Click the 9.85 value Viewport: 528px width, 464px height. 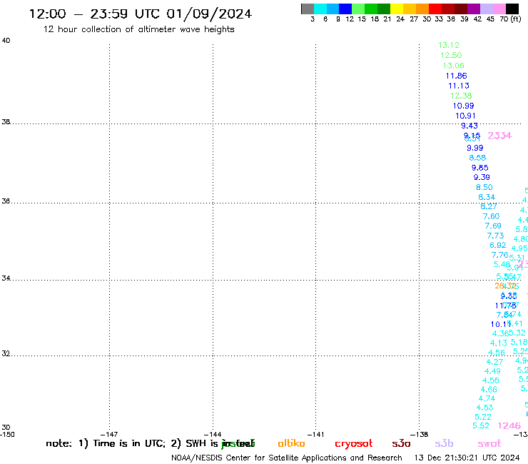pyautogui.click(x=480, y=168)
